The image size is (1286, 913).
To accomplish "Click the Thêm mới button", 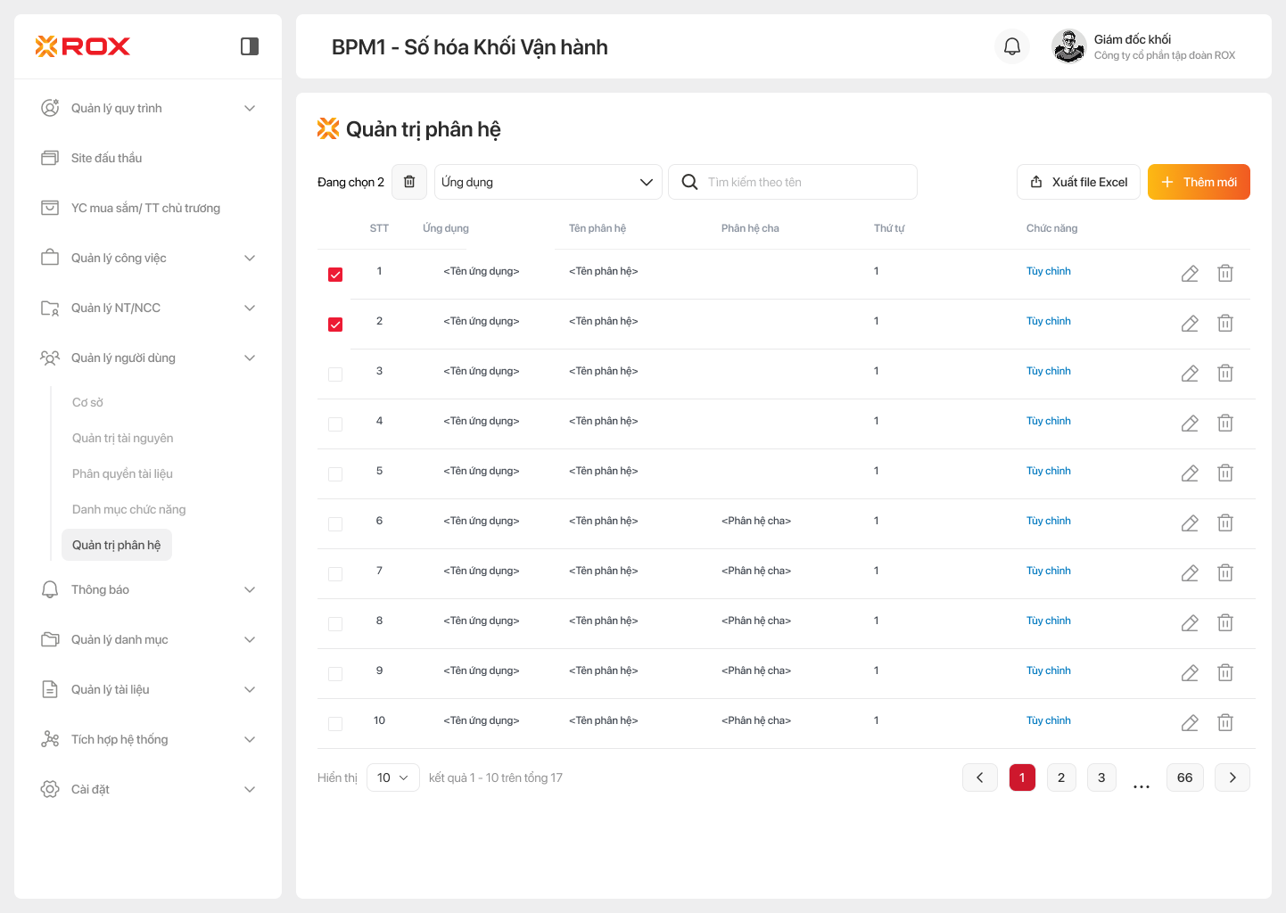I will [1199, 182].
